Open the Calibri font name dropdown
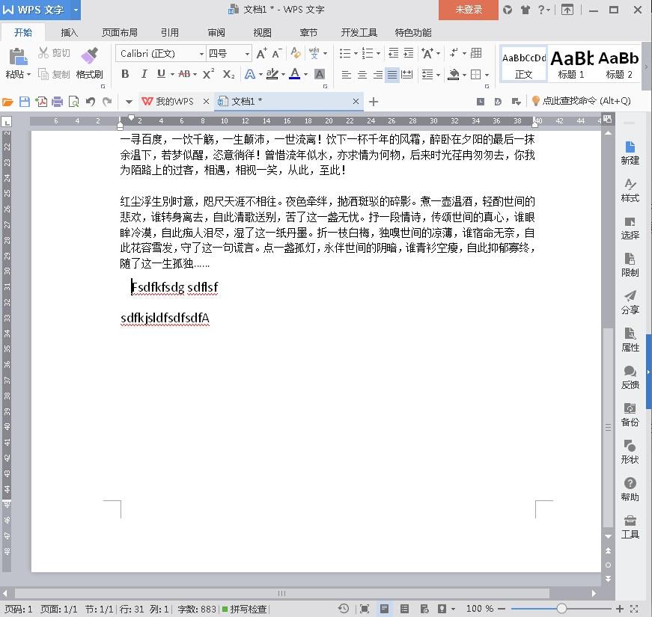The image size is (652, 617). (201, 54)
